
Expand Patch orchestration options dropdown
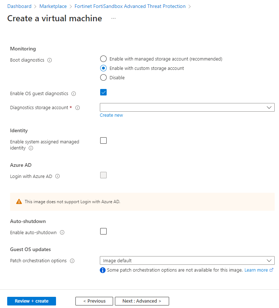point(187,260)
